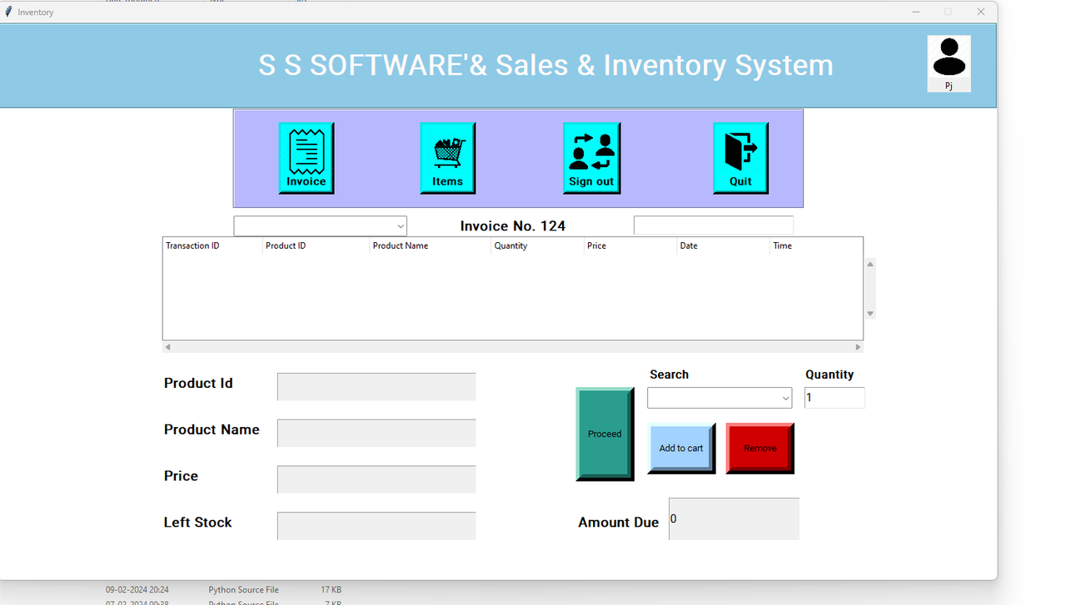Image resolution: width=1066 pixels, height=605 pixels.
Task: Click the Product Id text field
Action: coord(376,387)
